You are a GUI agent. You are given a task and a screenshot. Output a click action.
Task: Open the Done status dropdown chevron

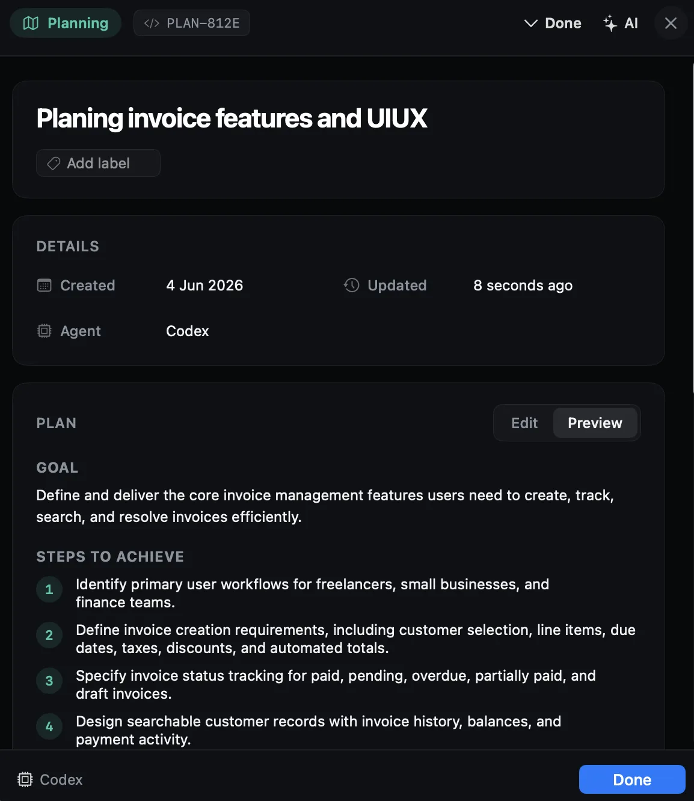click(x=530, y=23)
